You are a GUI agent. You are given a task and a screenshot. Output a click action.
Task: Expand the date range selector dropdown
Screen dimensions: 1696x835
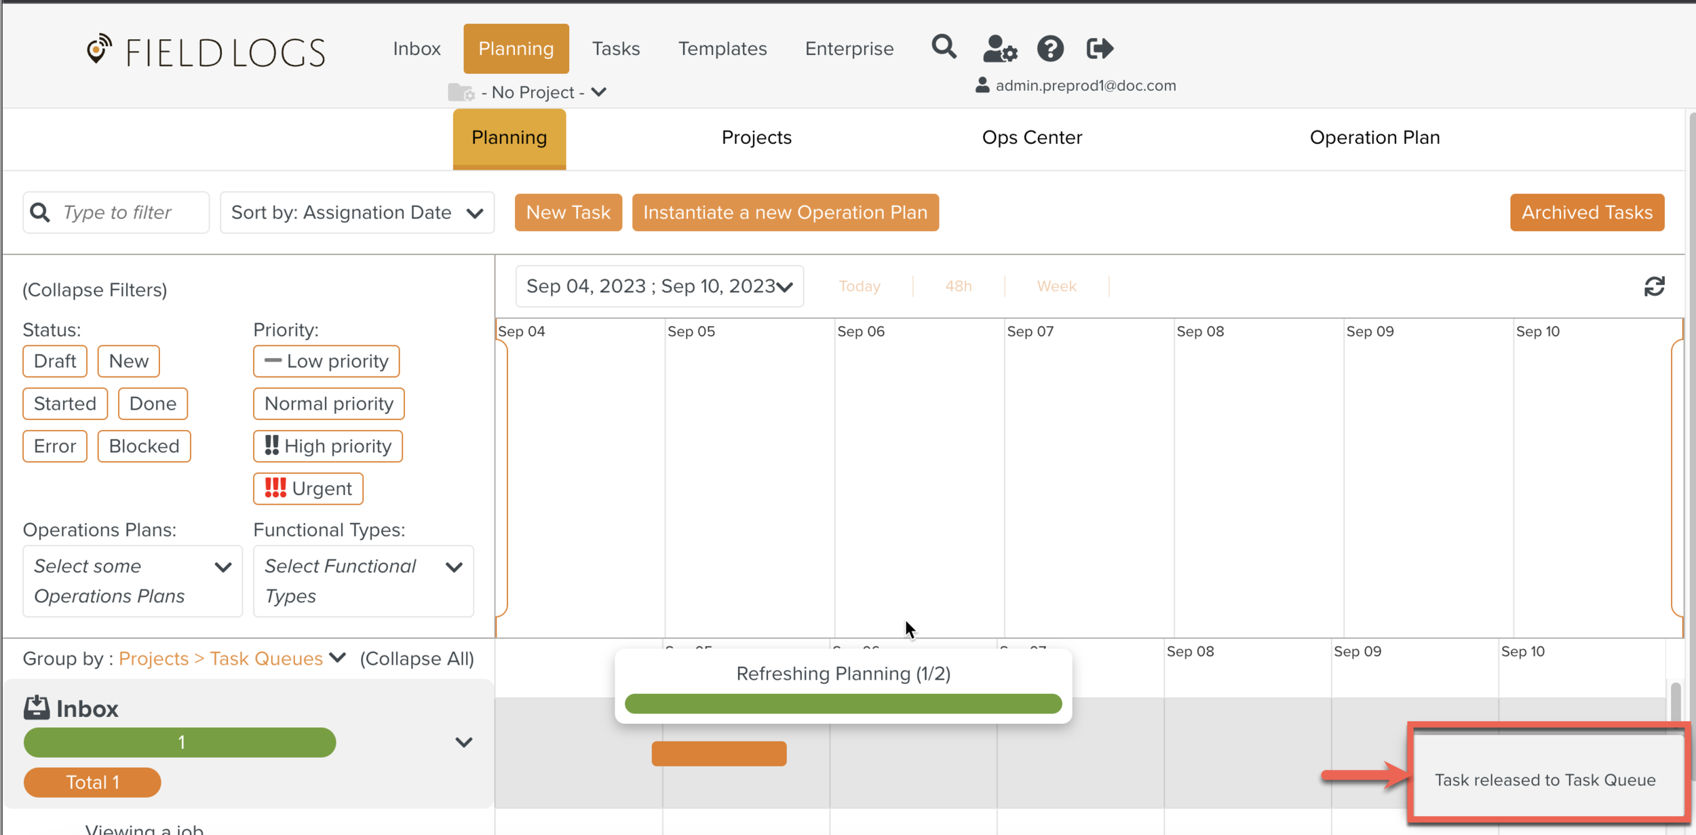tap(659, 286)
